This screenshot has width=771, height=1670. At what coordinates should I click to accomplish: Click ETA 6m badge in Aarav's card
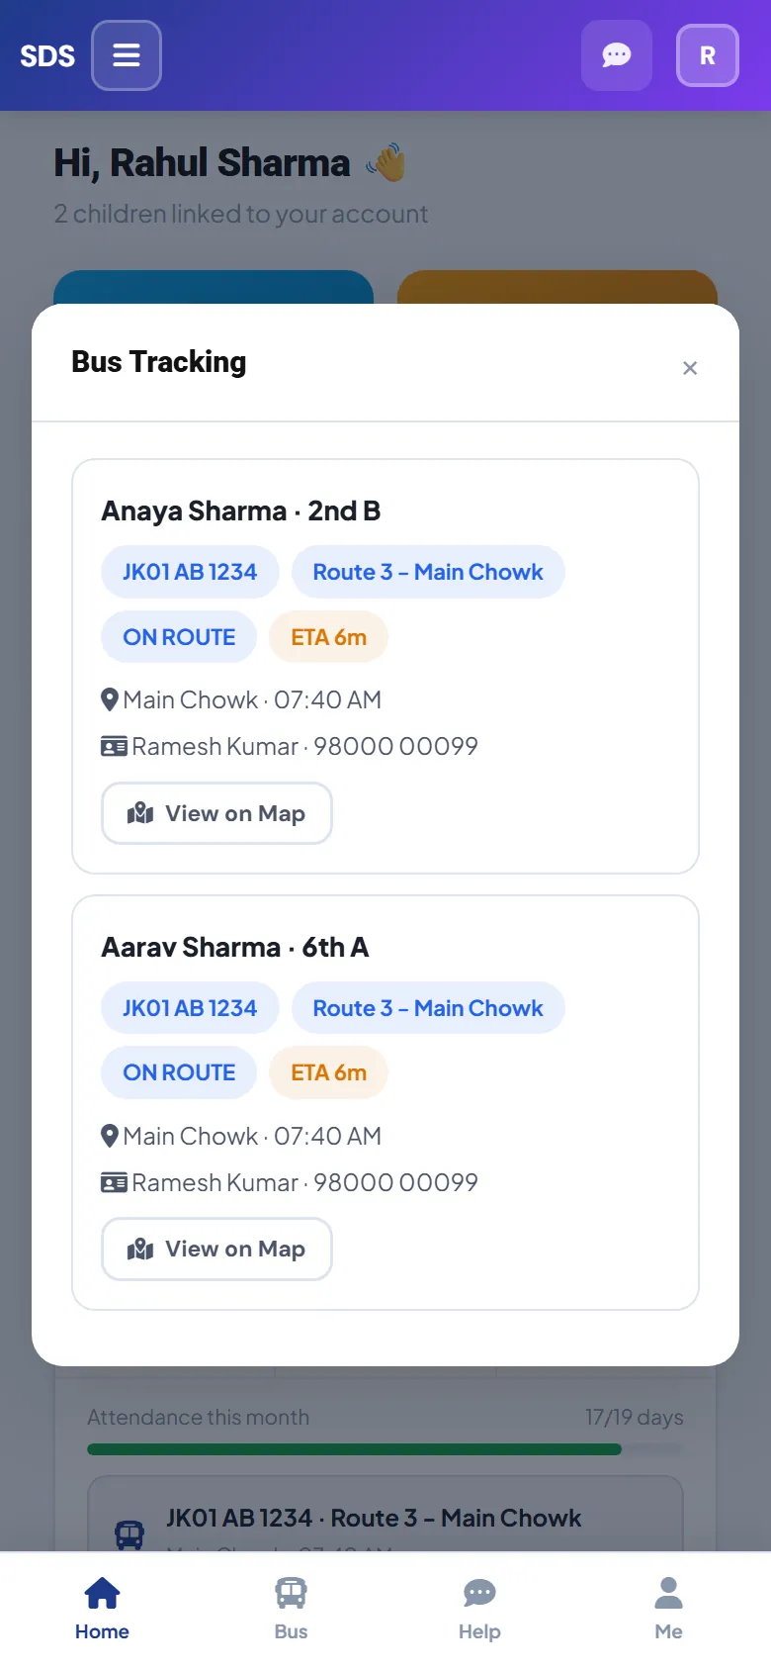328,1072
